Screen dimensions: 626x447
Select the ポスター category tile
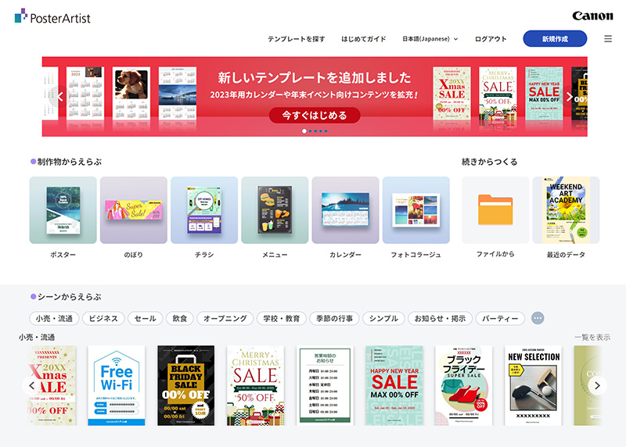[63, 209]
